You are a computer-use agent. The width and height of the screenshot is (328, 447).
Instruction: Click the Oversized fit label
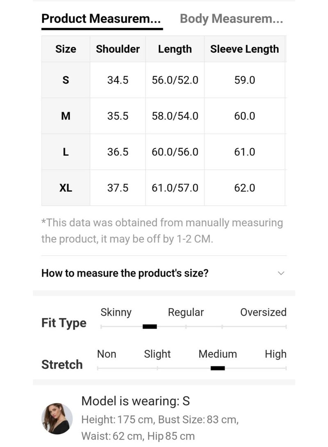tap(263, 312)
